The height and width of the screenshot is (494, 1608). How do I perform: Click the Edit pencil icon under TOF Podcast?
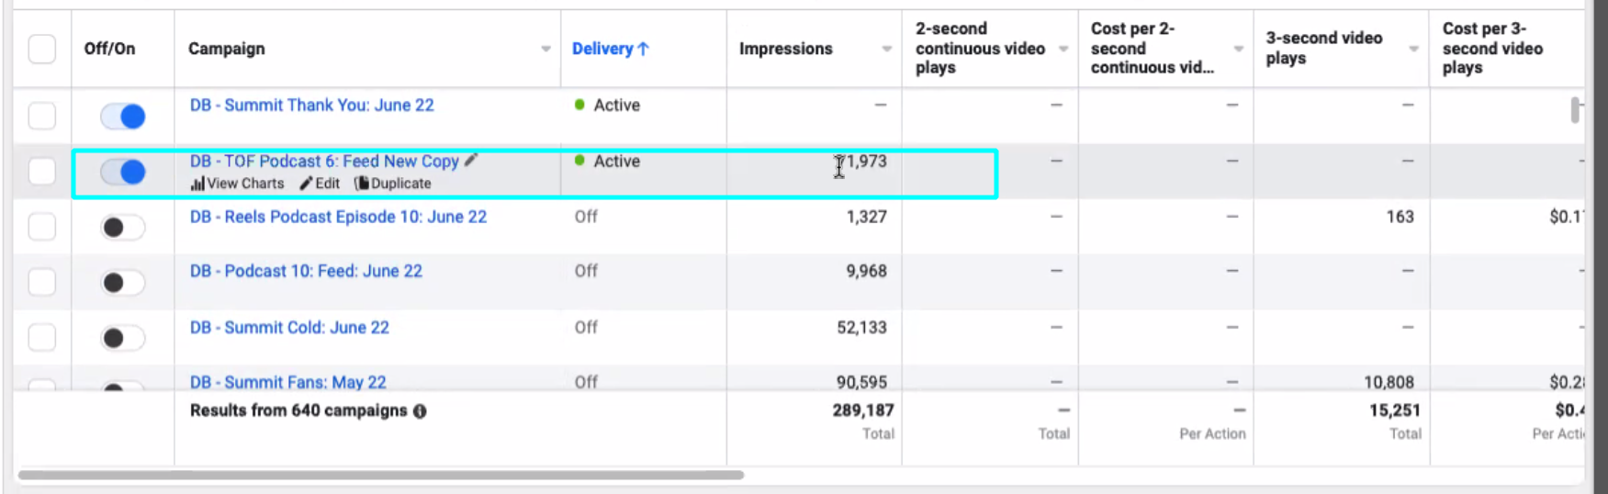tap(307, 184)
